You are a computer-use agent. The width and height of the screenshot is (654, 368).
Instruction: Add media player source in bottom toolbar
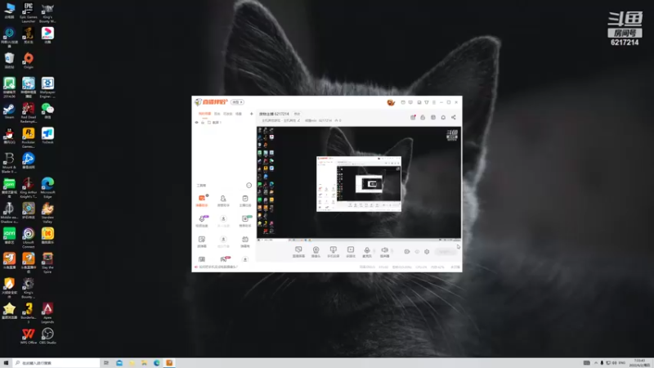tap(351, 252)
